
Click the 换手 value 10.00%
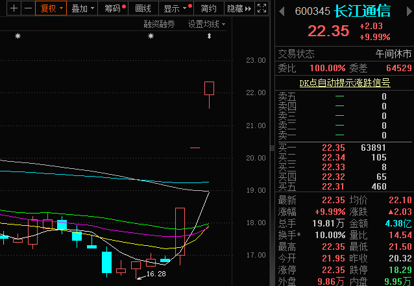pyautogui.click(x=330, y=235)
